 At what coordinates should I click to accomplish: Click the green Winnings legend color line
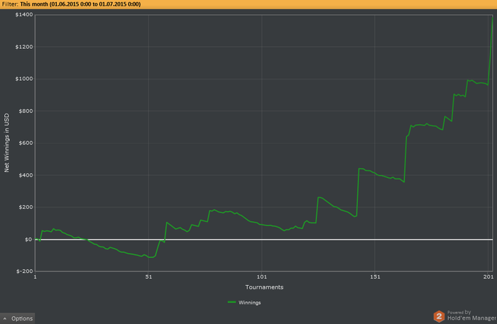click(231, 302)
